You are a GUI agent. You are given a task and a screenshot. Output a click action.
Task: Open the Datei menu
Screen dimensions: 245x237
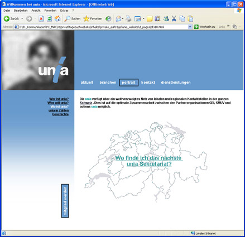pos(7,11)
